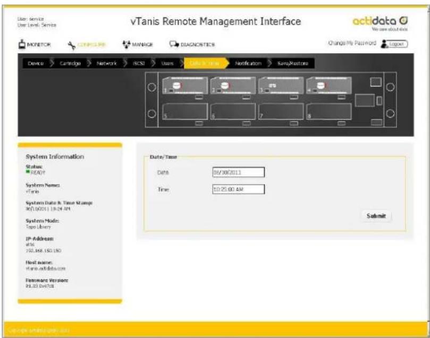Click Change My Password link
Image resolution: width=430 pixels, height=338 pixels.
pyautogui.click(x=352, y=43)
